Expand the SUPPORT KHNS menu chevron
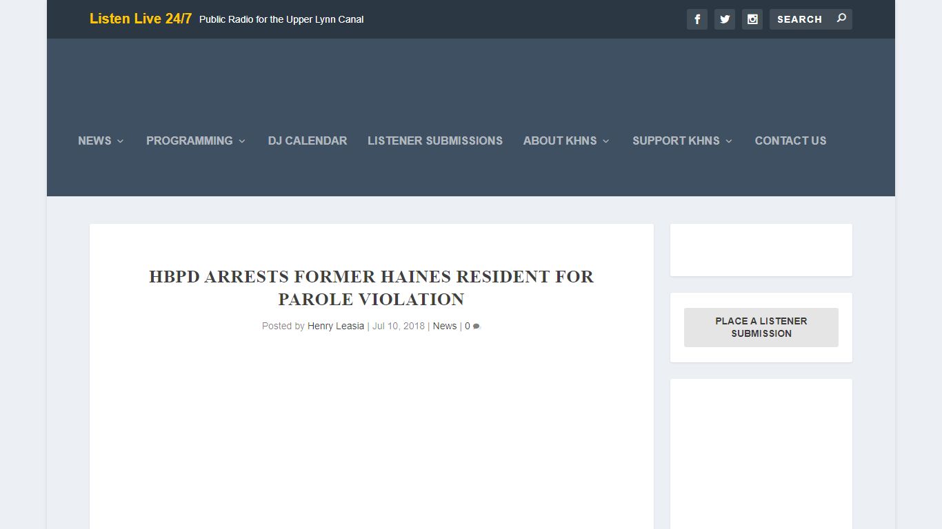 pos(729,141)
